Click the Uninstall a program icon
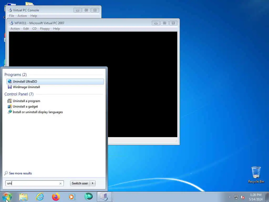 (x=10, y=101)
